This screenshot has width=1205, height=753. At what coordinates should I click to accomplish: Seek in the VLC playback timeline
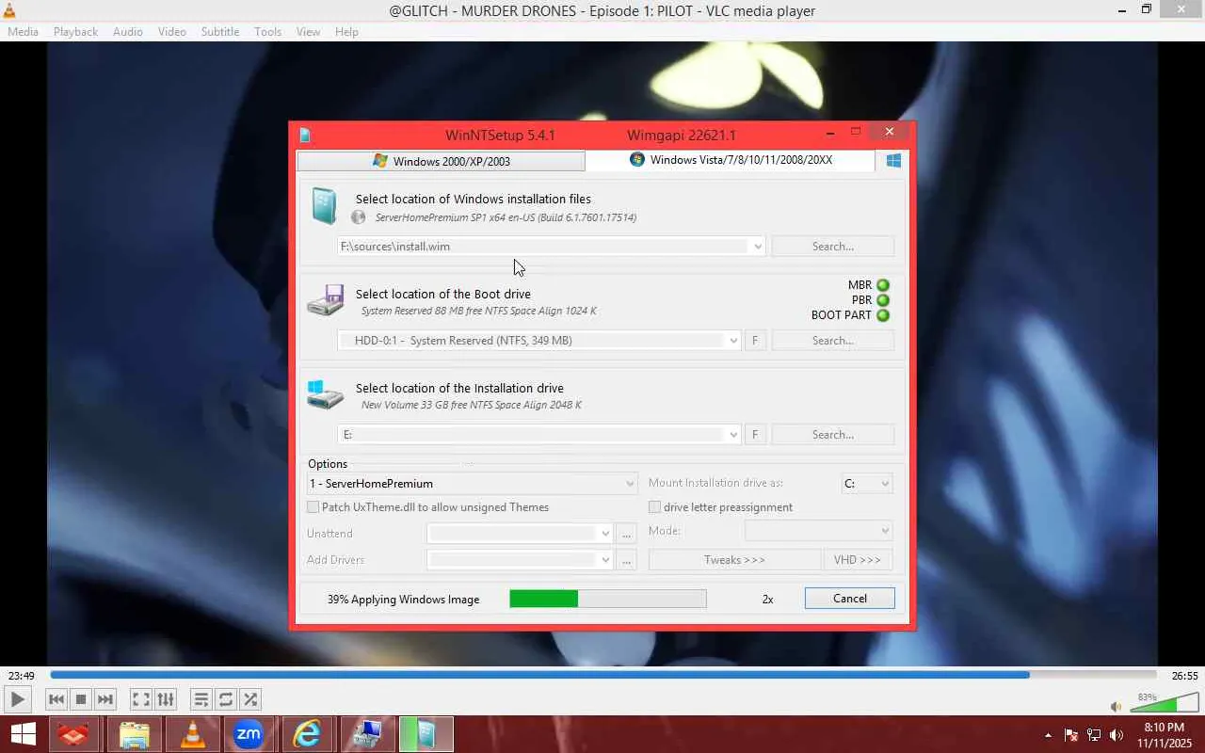pyautogui.click(x=602, y=675)
